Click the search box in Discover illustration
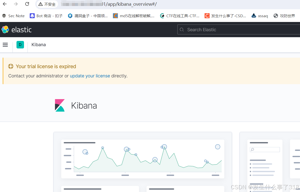 (x=265, y=150)
